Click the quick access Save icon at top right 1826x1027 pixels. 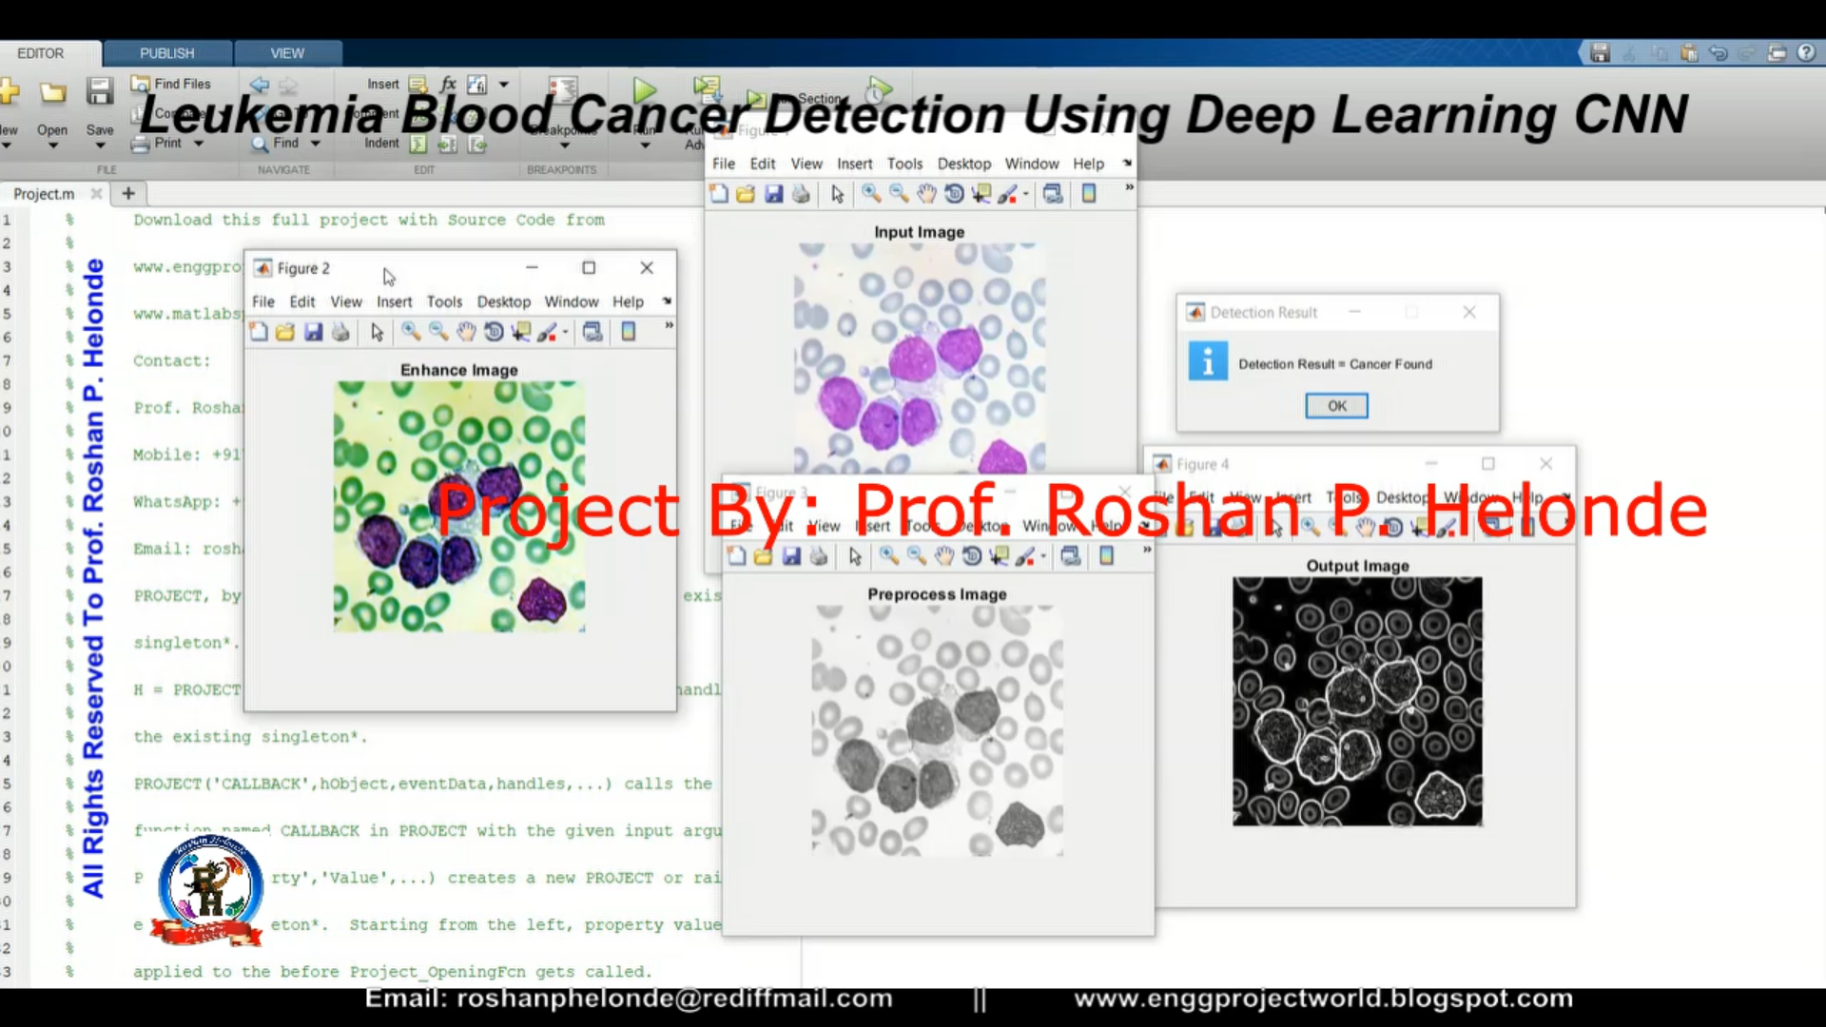(1600, 53)
